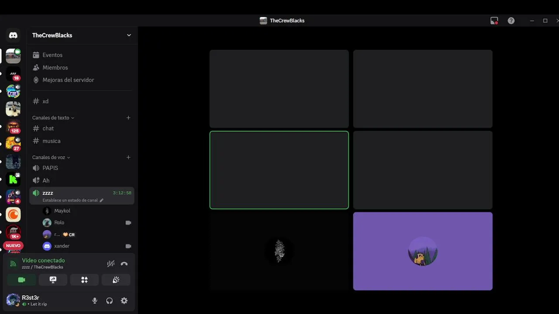Create a channel in Canales de voz
The height and width of the screenshot is (314, 559).
(128, 157)
